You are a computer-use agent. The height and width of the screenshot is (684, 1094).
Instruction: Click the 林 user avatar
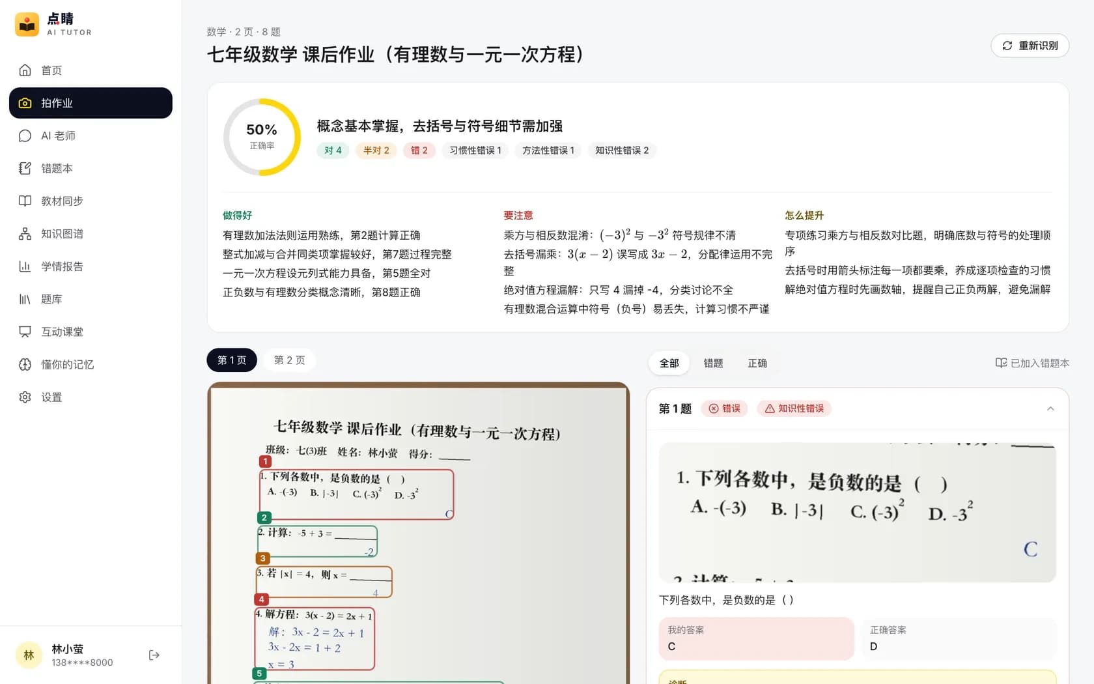29,655
